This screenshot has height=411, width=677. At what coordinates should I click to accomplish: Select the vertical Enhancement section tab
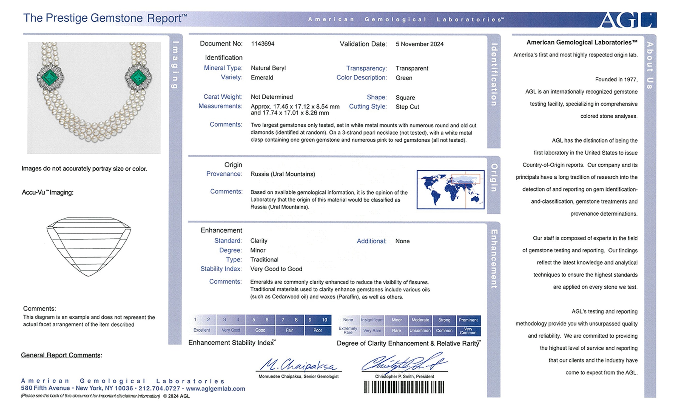point(494,259)
